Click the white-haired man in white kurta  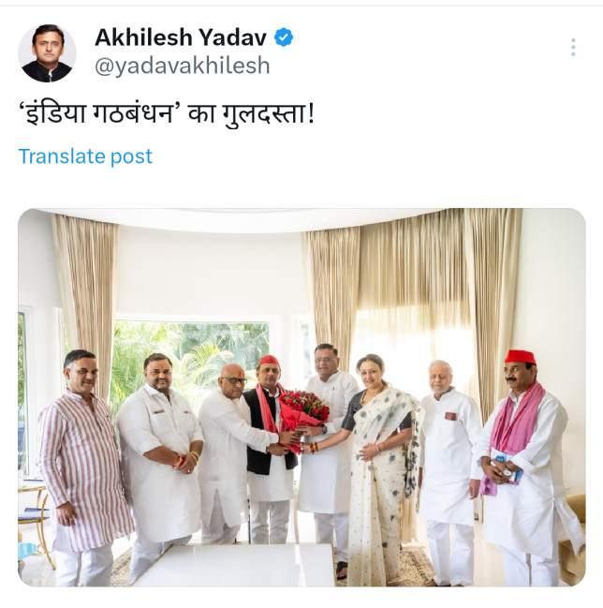449,469
